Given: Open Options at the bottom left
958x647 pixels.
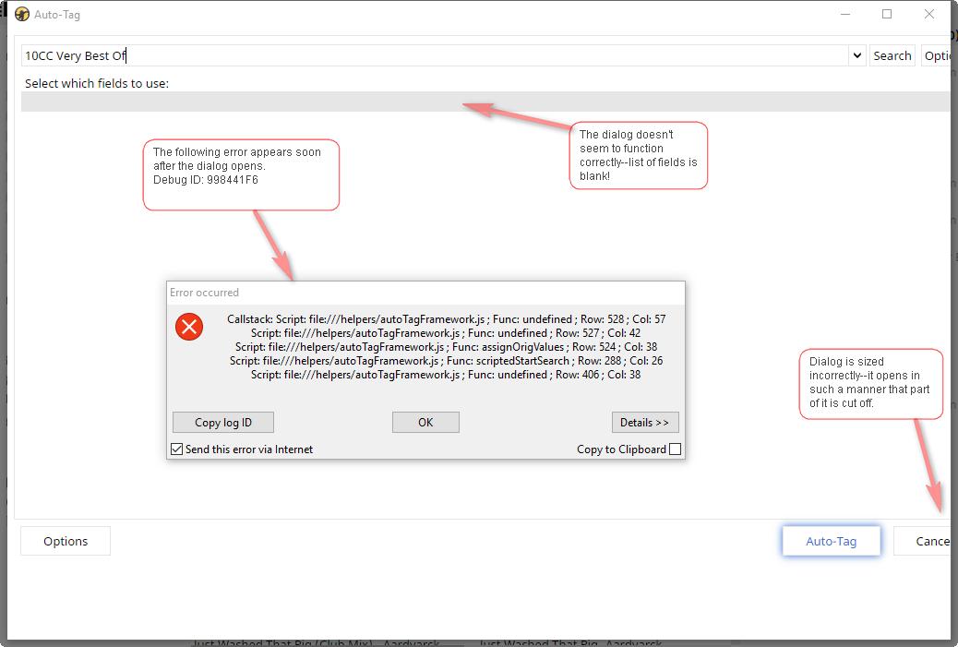Looking at the screenshot, I should [x=66, y=541].
